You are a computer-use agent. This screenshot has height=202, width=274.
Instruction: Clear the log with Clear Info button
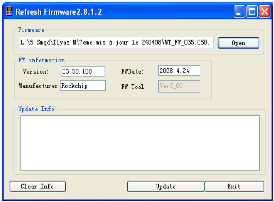click(x=38, y=187)
